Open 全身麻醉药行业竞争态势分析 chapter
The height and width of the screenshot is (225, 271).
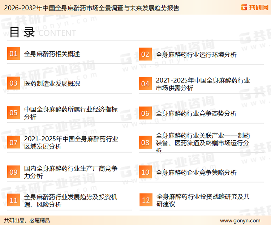click(196, 113)
